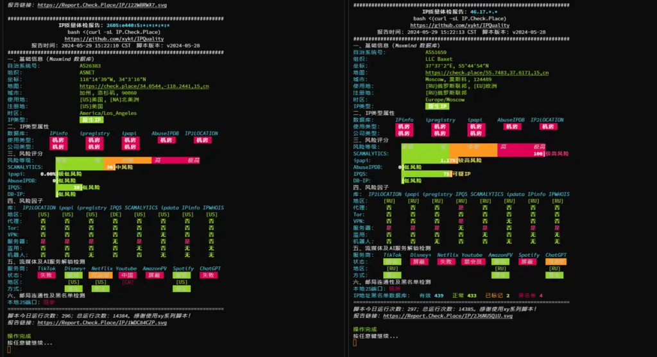
Task: Click the GitHub IPQuality link under the 2605 report
Action: coord(114,39)
